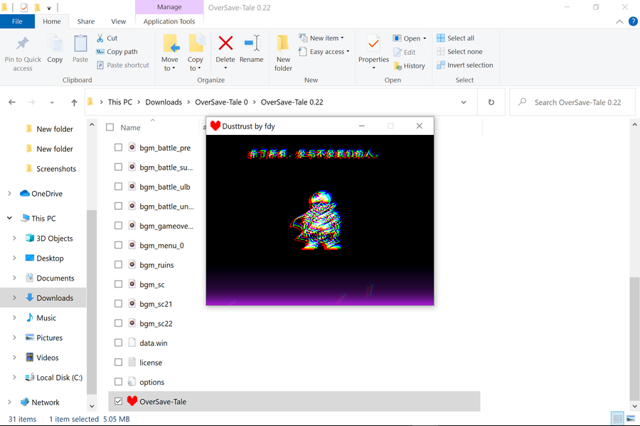Switch to details view icon in status bar
Viewport: 640px width, 426px height.
tap(617, 419)
